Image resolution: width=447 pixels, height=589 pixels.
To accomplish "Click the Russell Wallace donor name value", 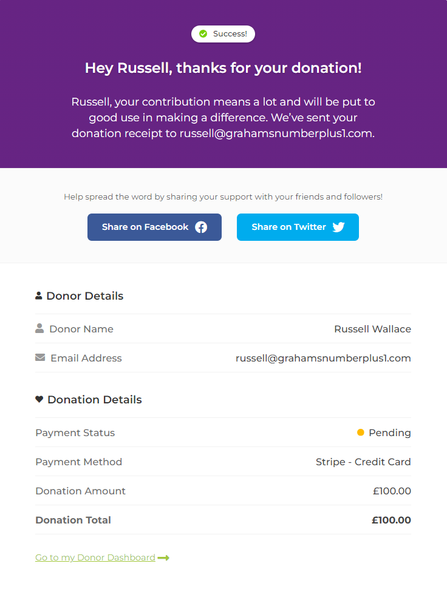I will (372, 329).
